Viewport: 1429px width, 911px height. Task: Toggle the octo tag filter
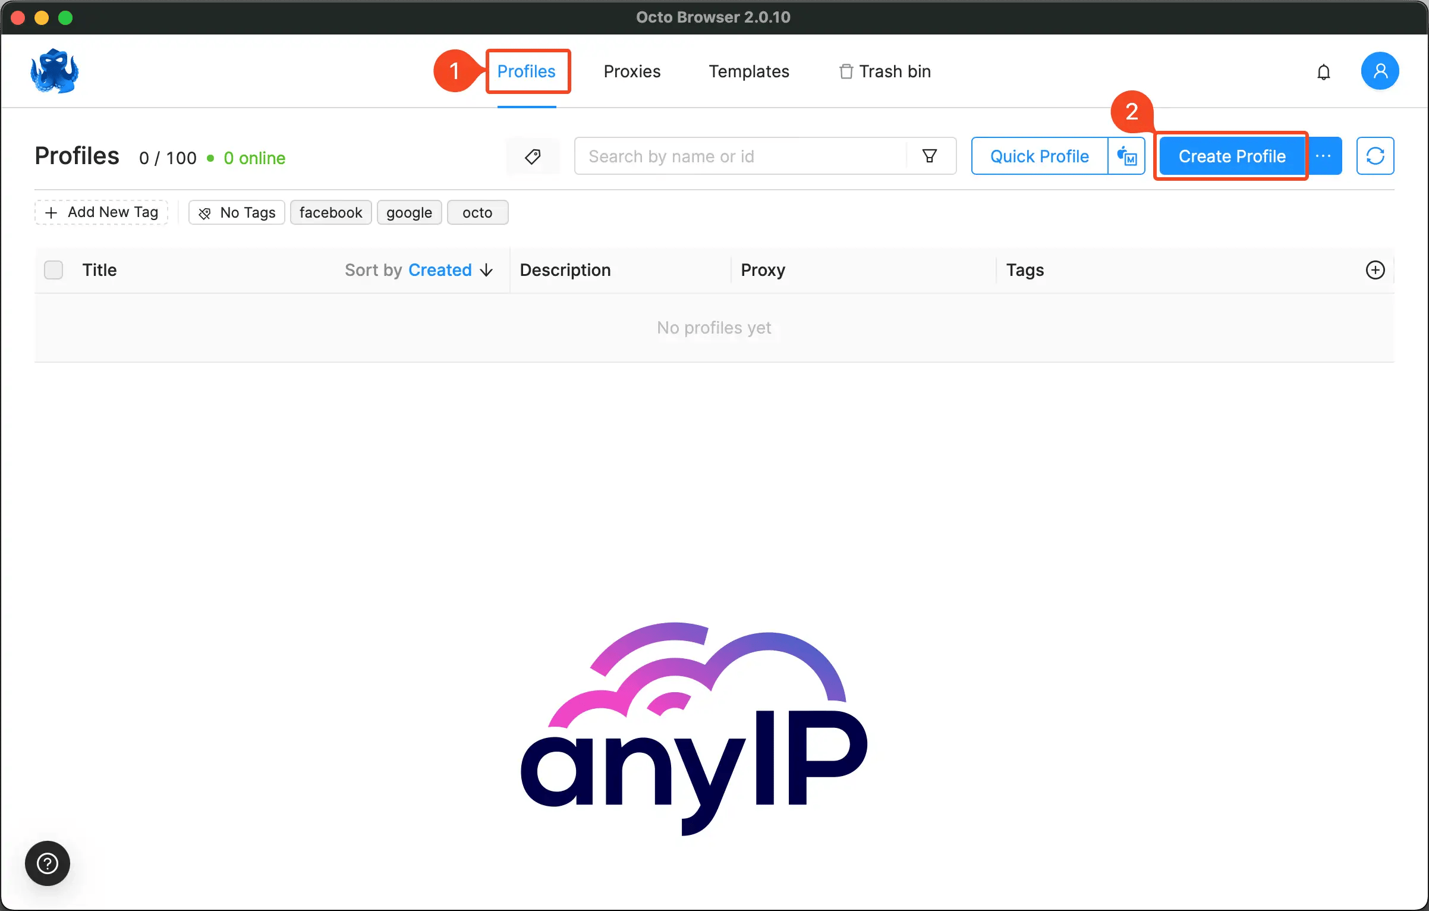point(477,212)
